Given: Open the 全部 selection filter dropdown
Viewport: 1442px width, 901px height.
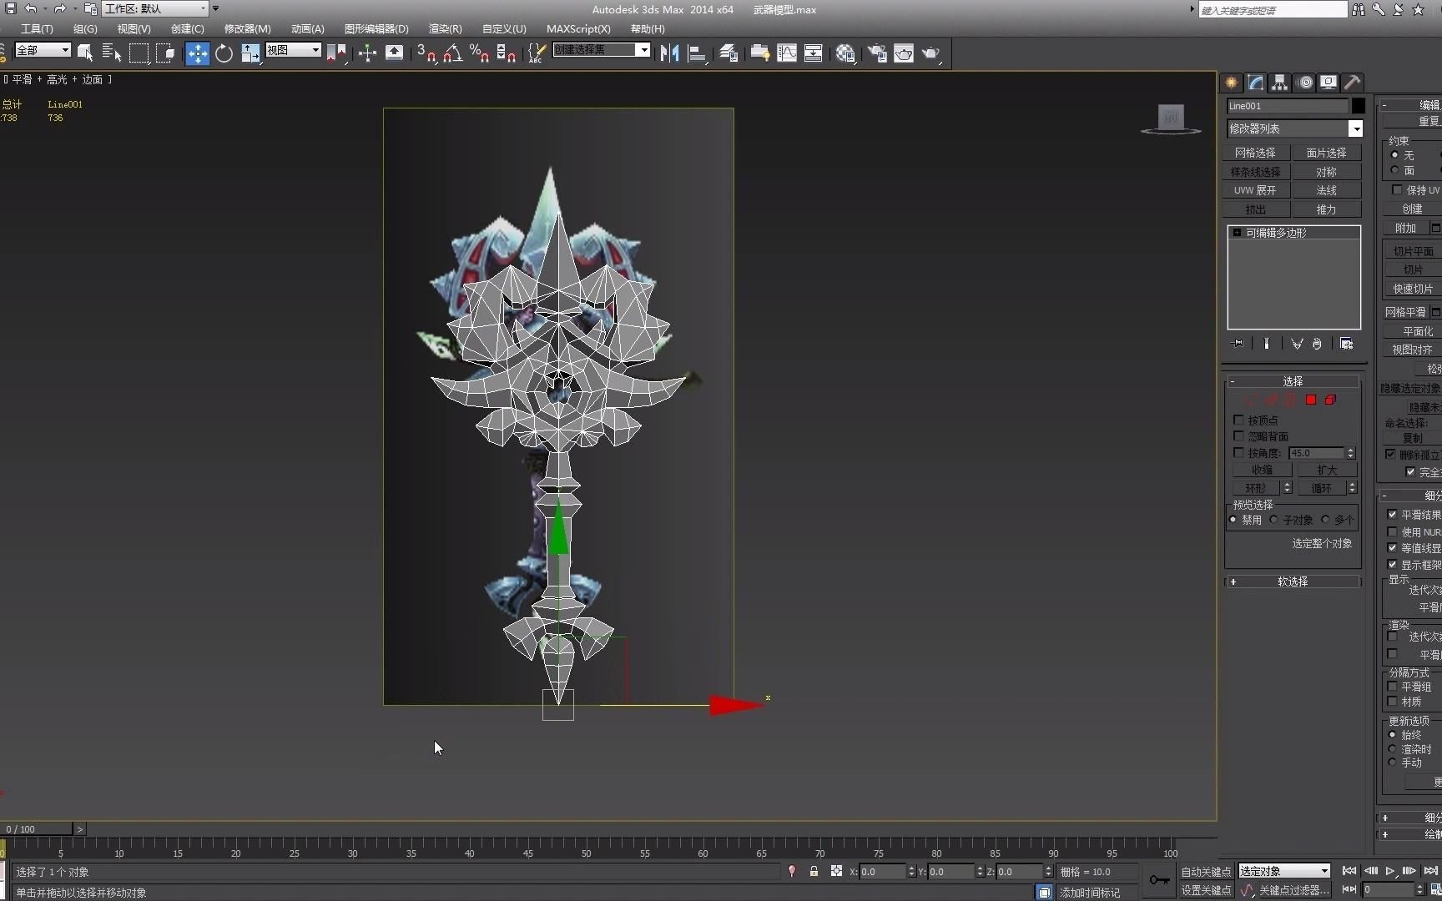Looking at the screenshot, I should (x=43, y=50).
